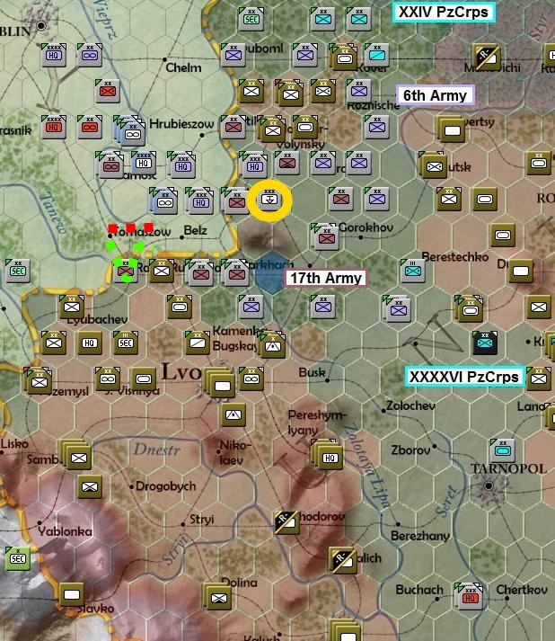Screen dimensions: 555x641
Task: Click the cyan regiment counter below Berestechko
Action: coord(413,271)
